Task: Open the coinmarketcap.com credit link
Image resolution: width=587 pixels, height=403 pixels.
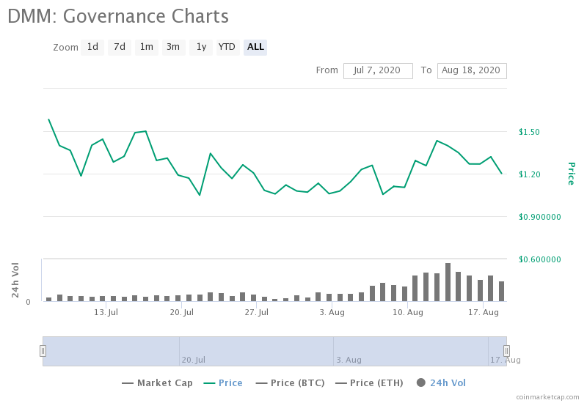Action: (547, 397)
